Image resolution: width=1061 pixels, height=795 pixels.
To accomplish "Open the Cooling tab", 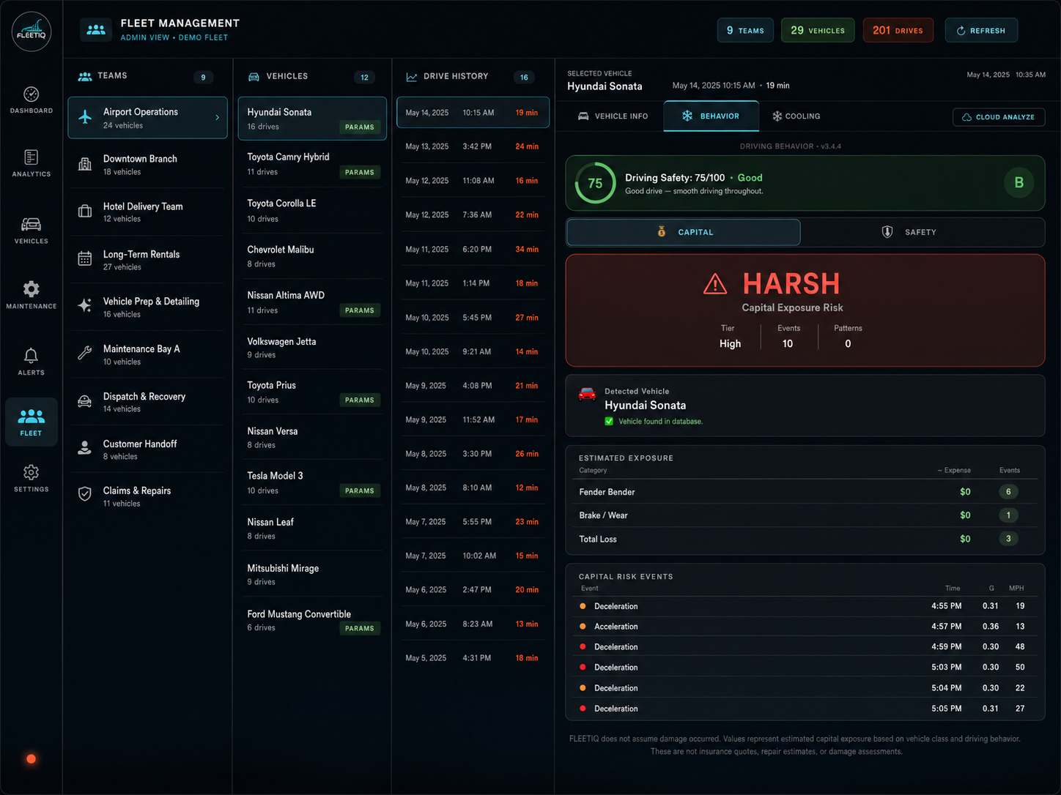I will click(796, 116).
